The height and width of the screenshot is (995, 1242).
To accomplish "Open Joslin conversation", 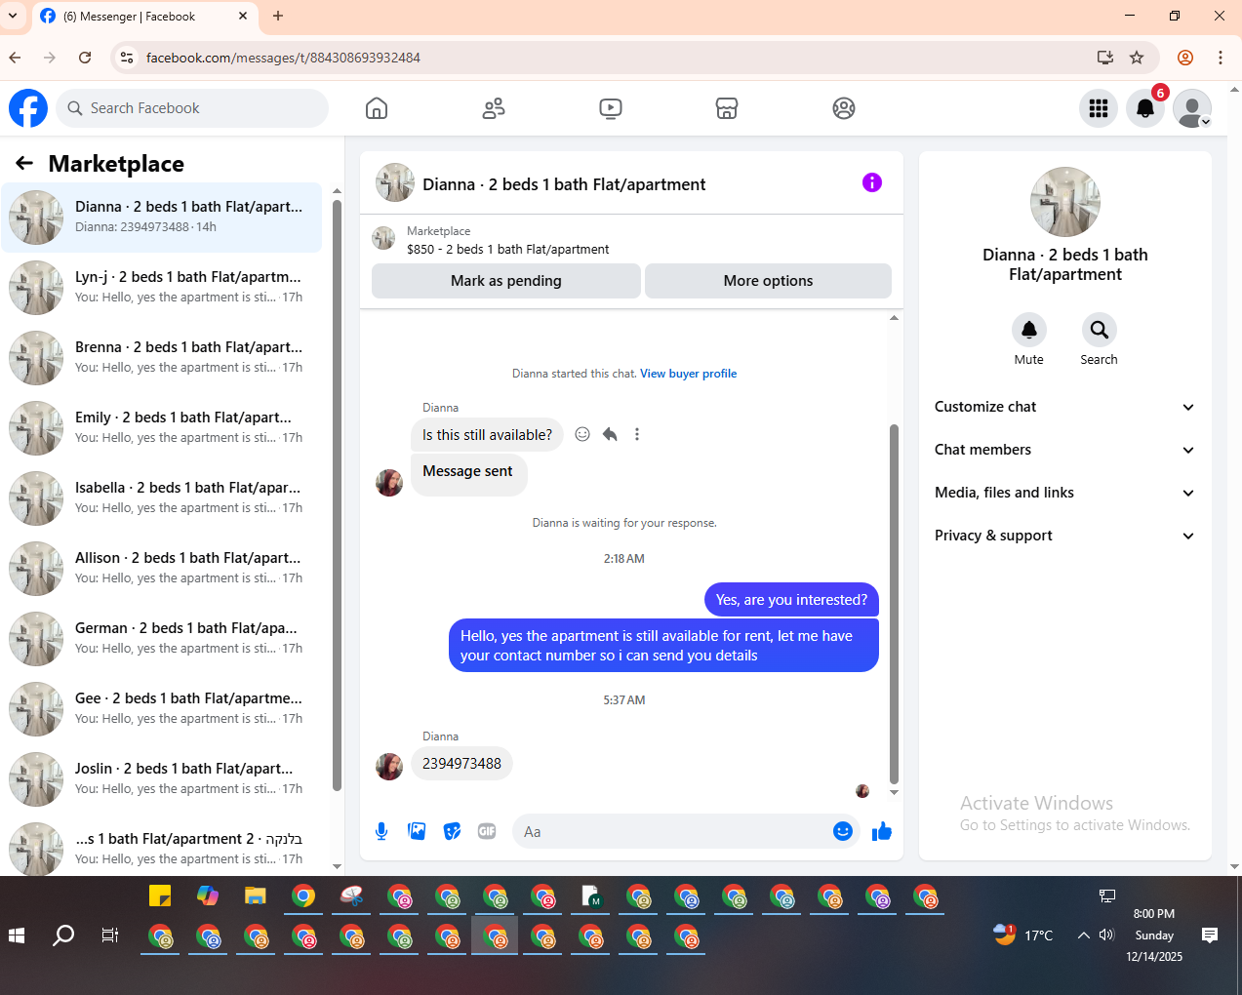I will click(x=162, y=779).
